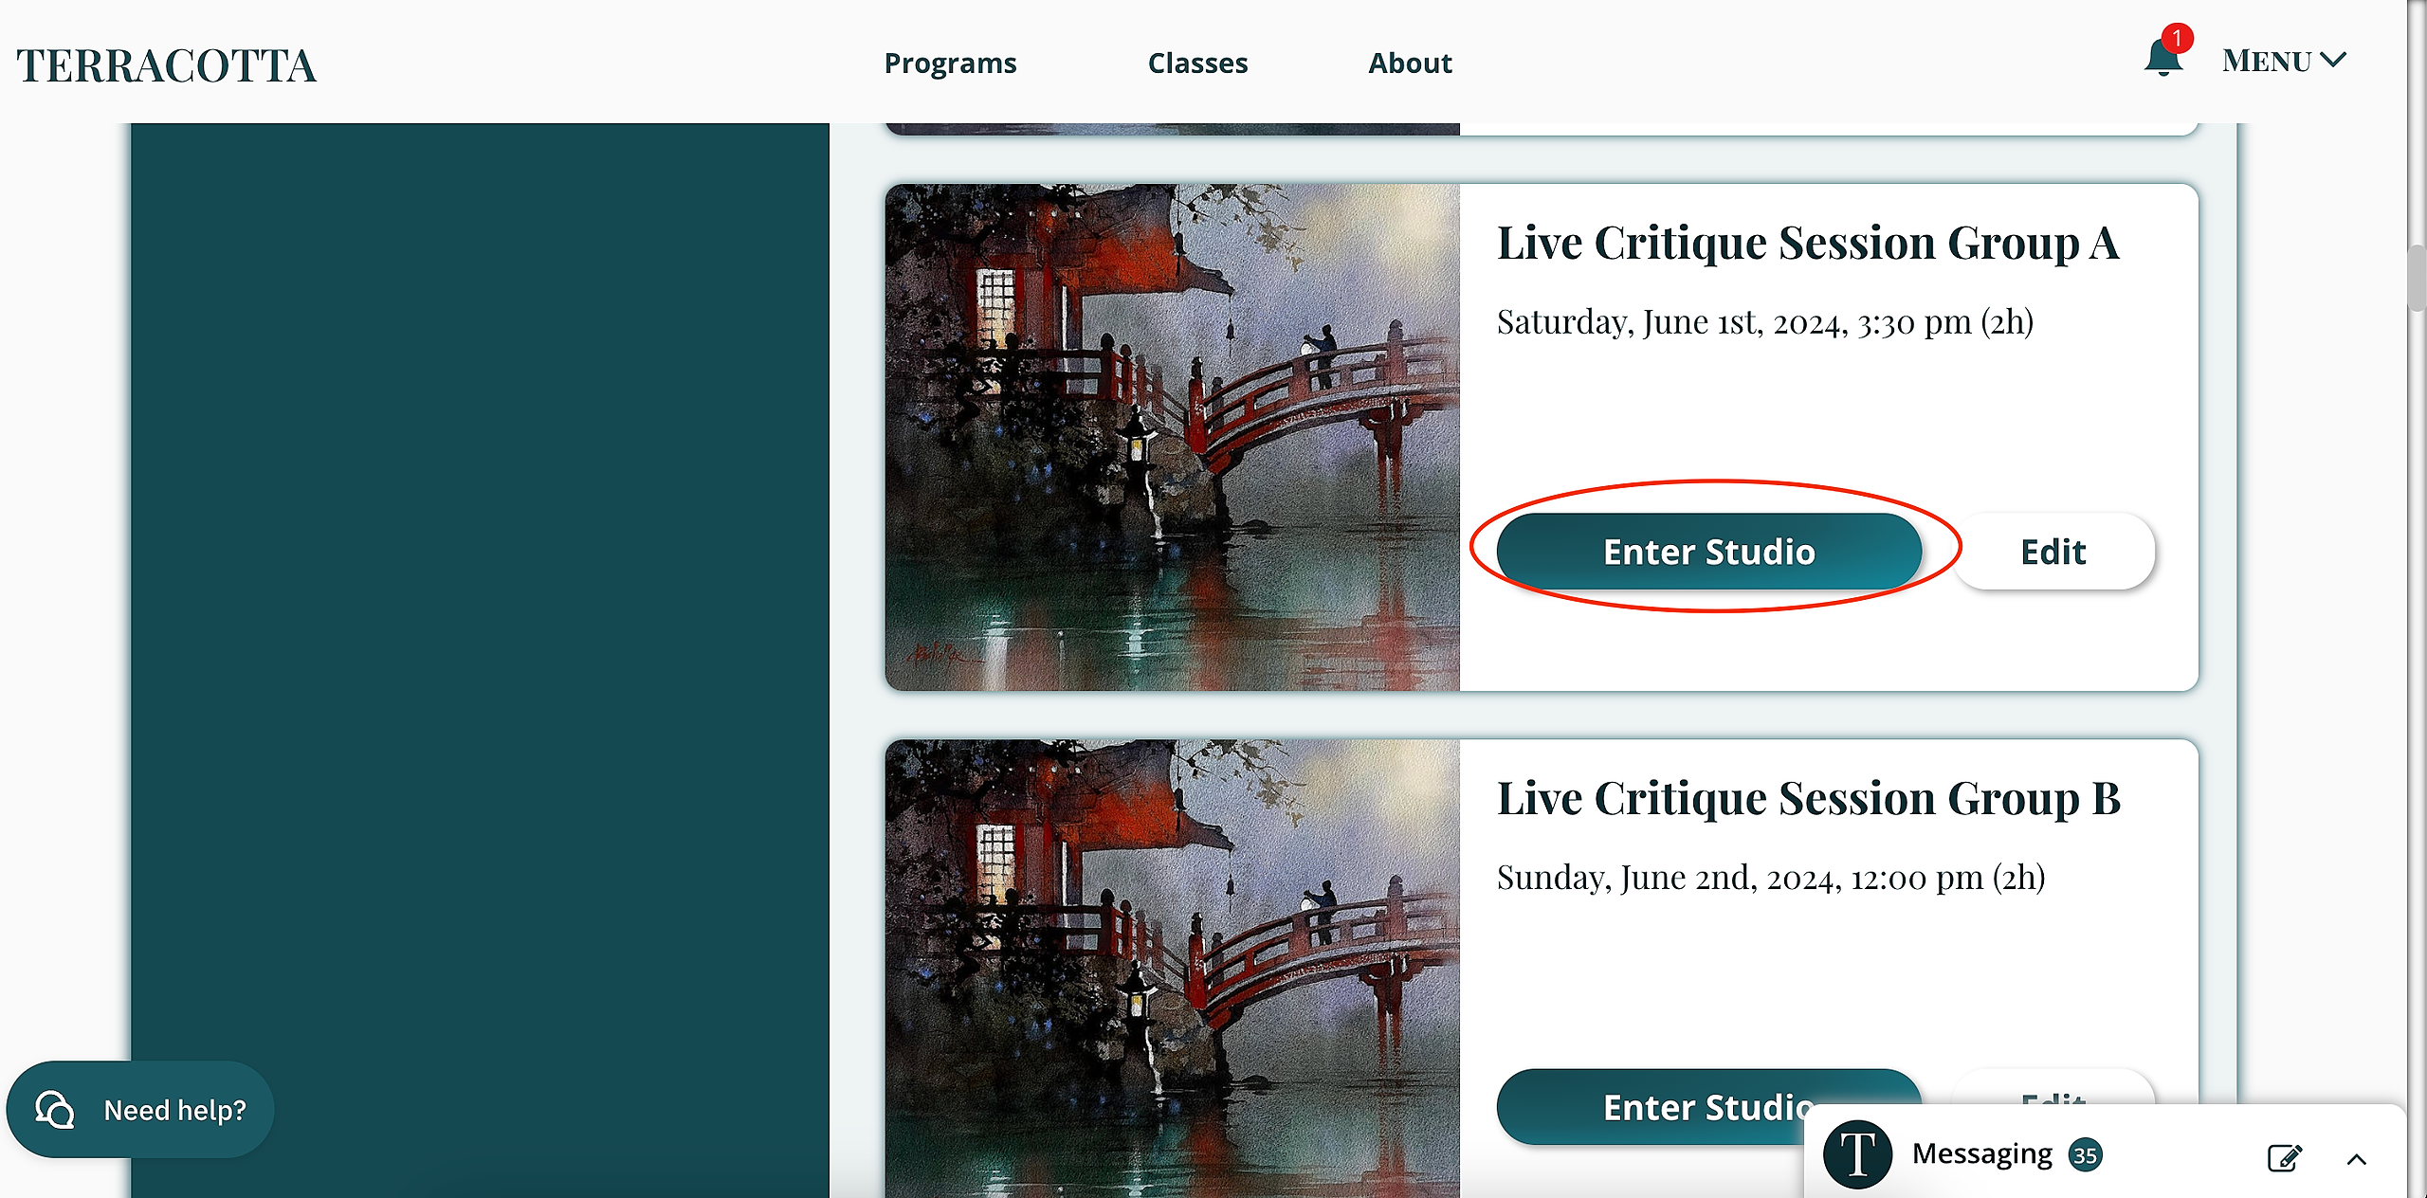2427x1198 pixels.
Task: Open the Messaging label in chat bar
Action: tap(1982, 1154)
